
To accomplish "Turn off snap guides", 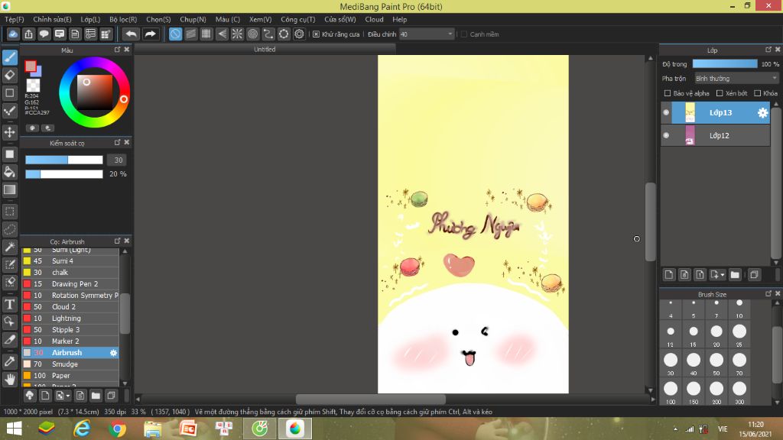I will (x=175, y=34).
